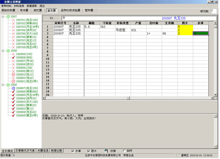Click the 测交圃 toolbar button
Image resolution: width=220 pixels, height=159 pixels.
[38, 10]
